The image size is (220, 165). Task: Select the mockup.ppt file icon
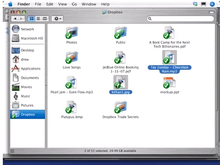tap(169, 82)
